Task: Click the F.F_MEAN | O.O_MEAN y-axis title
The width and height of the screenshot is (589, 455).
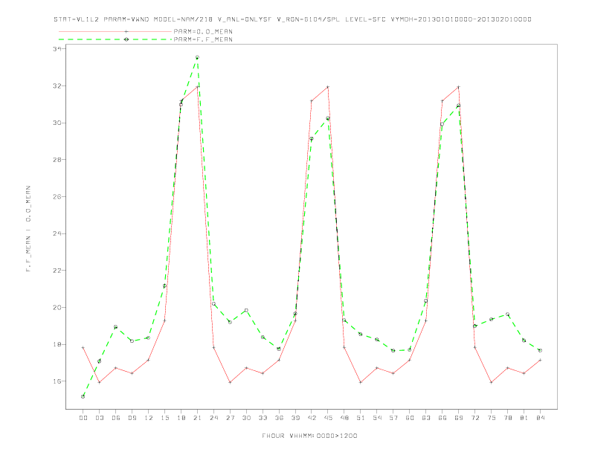Action: pos(28,229)
